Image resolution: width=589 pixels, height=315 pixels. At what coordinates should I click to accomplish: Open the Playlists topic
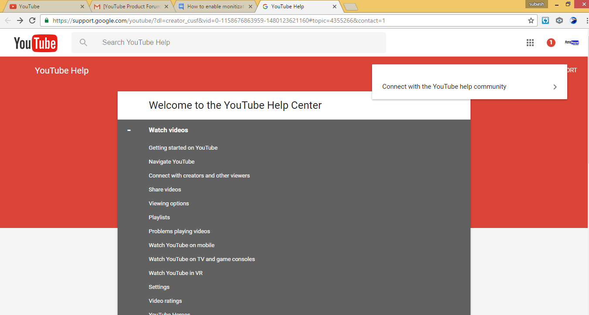pos(159,218)
